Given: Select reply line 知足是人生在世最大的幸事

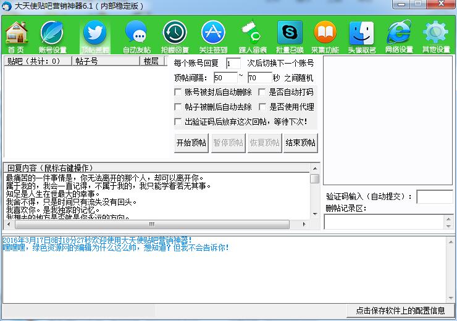Looking at the screenshot, I should [x=52, y=194].
